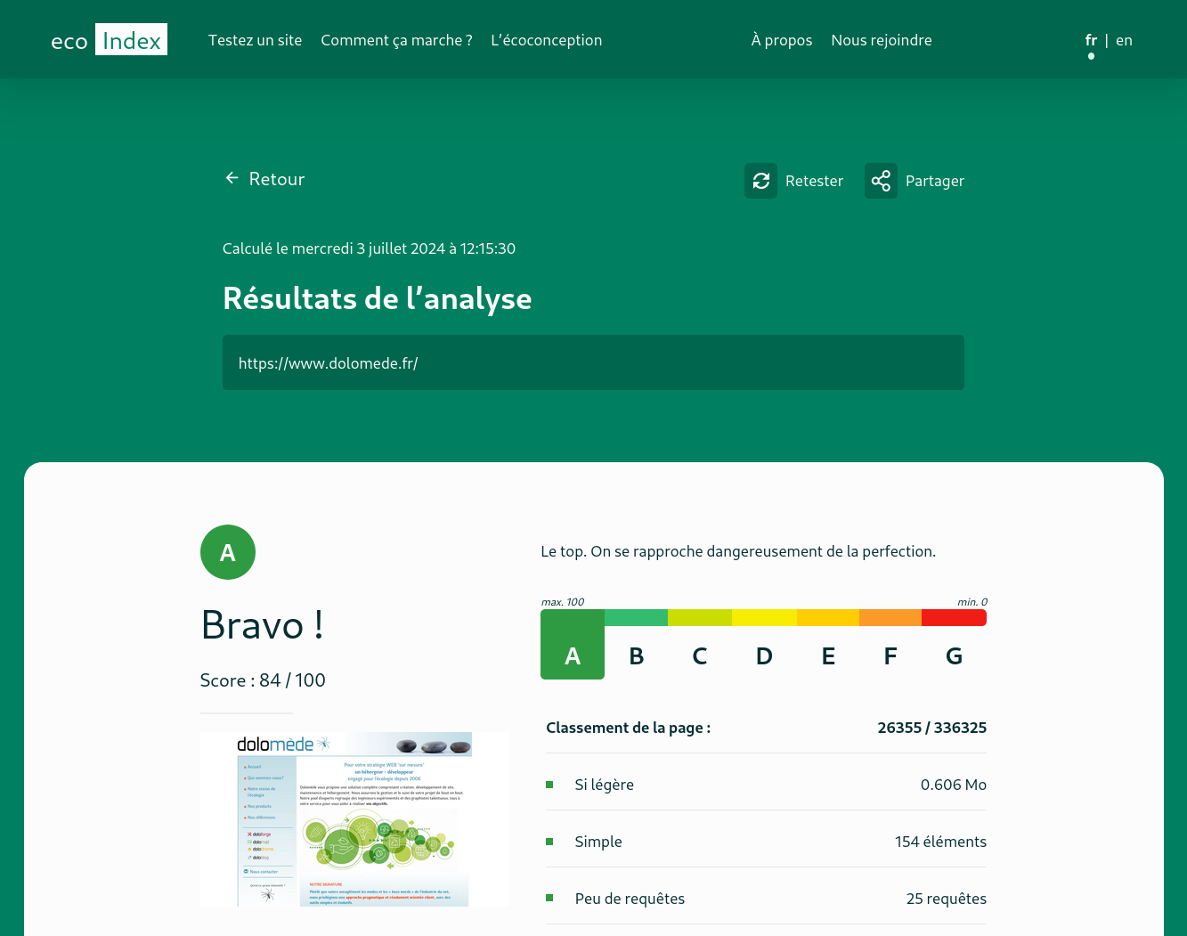Click the min. 0 scale label
Image resolution: width=1187 pixels, height=936 pixels.
coord(972,602)
